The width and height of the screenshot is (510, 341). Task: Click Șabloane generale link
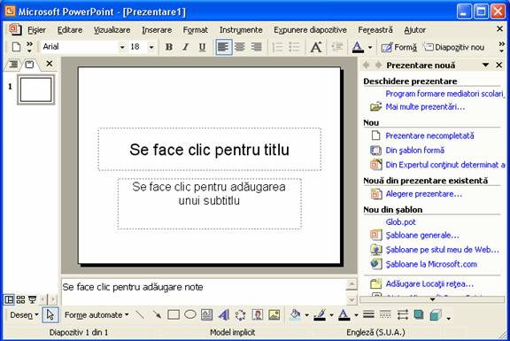(x=422, y=236)
